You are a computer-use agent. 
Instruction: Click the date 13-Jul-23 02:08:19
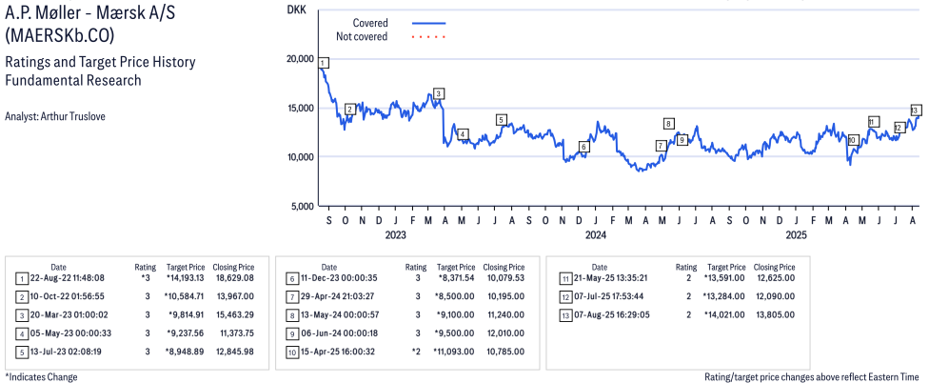pyautogui.click(x=67, y=352)
